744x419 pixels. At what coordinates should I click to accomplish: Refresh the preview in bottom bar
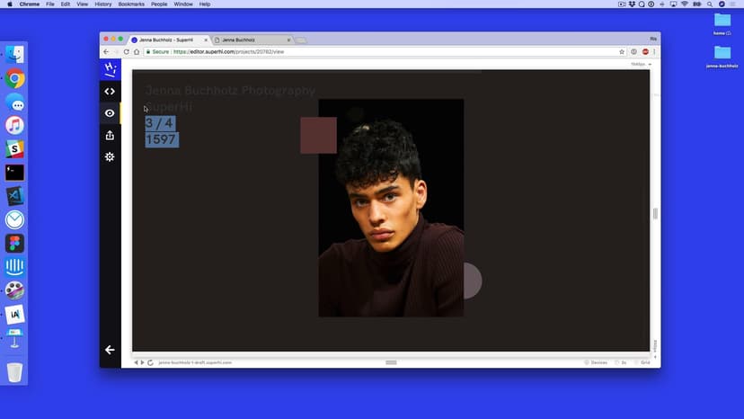(x=150, y=362)
